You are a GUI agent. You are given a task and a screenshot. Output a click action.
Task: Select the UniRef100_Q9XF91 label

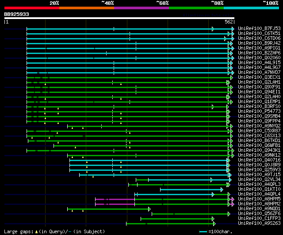coord(259,87)
